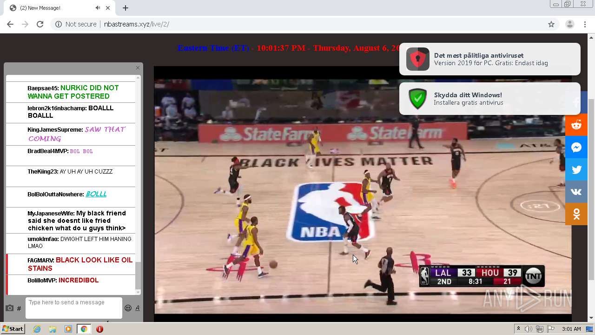Share the stream on Reddit
This screenshot has height=335, width=595.
click(x=576, y=125)
